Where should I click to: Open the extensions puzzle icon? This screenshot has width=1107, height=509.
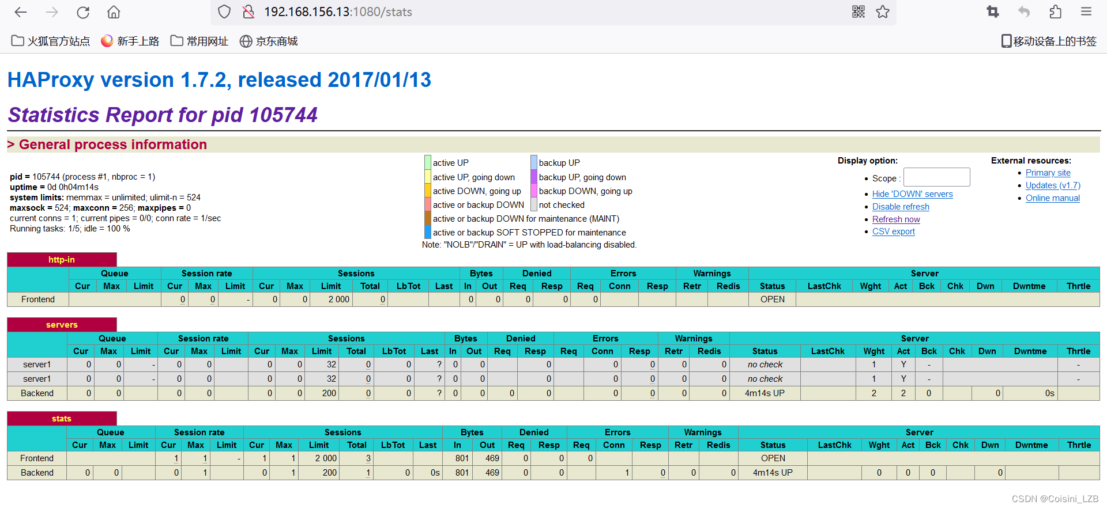(1055, 12)
